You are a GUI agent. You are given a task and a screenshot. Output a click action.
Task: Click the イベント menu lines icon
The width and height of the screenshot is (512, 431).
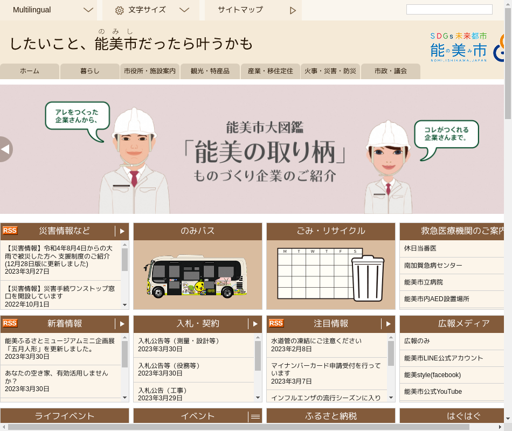(255, 416)
